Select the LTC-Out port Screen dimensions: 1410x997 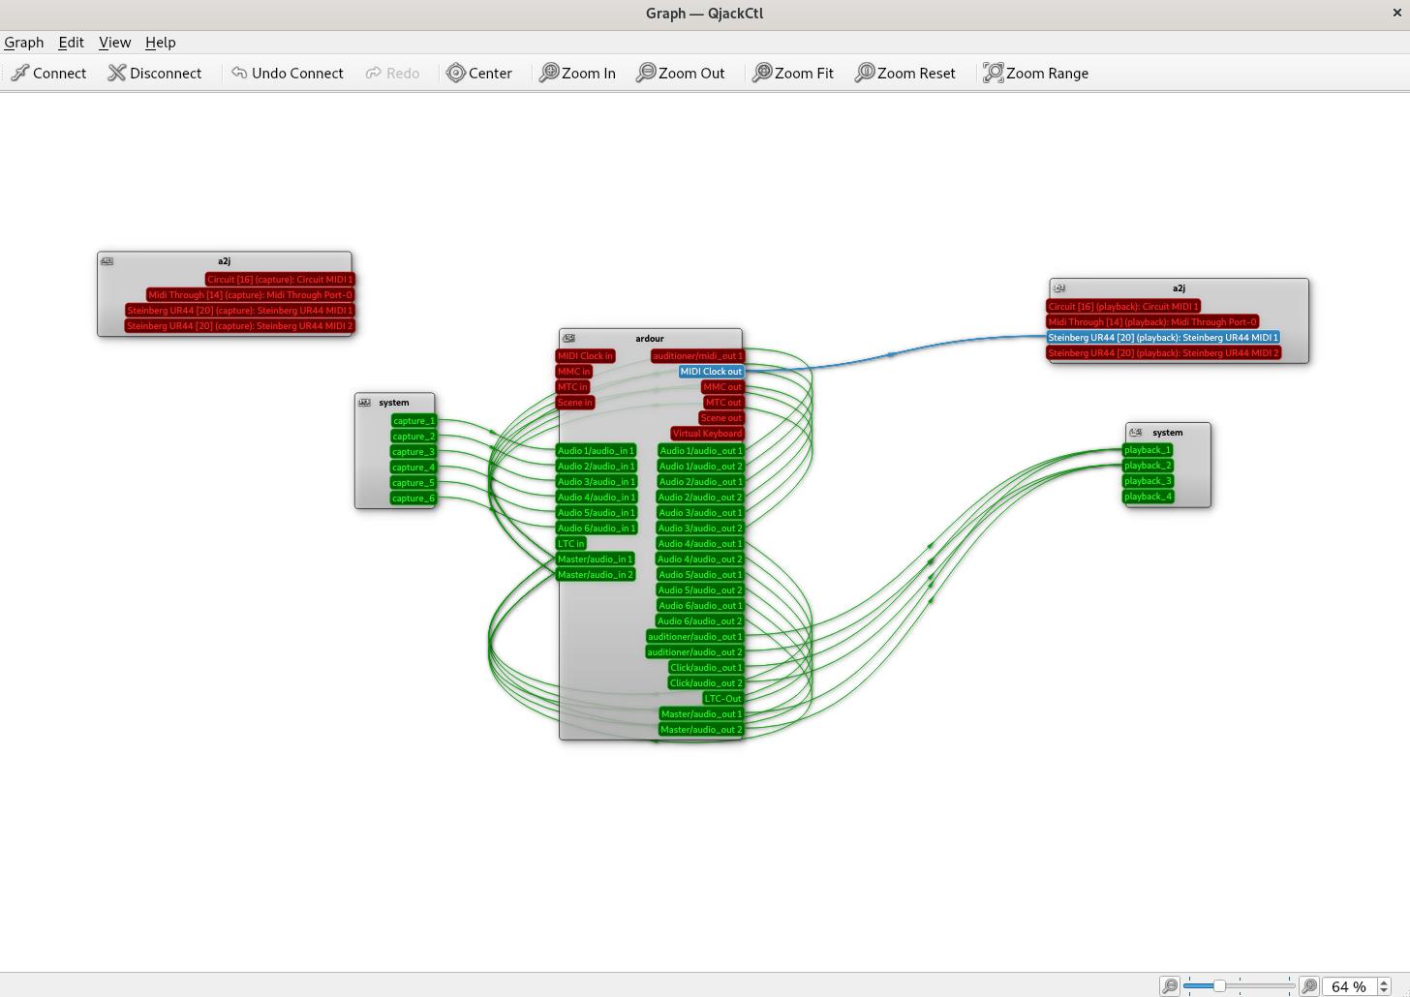click(x=722, y=698)
